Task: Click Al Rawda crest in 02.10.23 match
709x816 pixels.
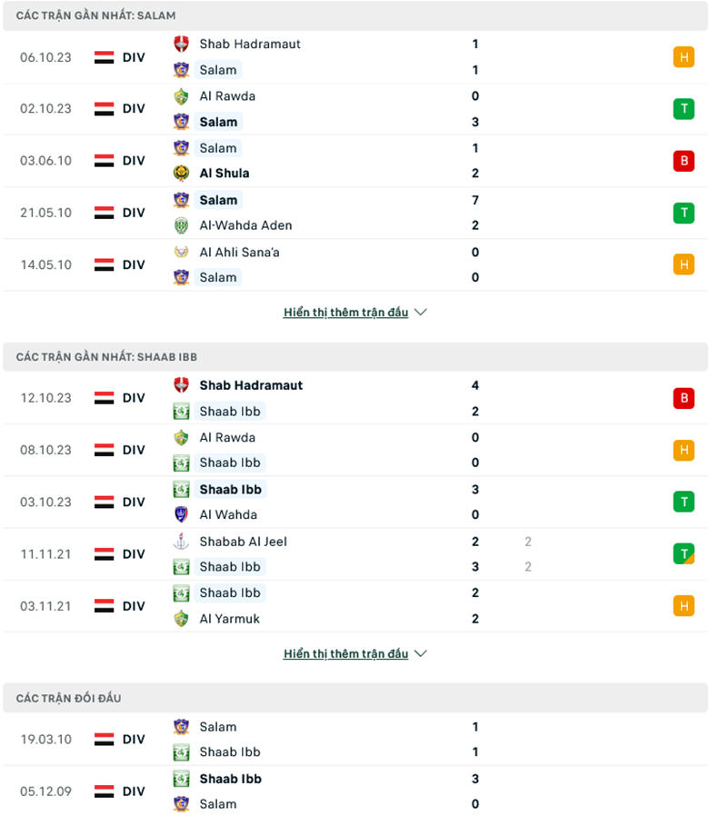Action: [181, 96]
